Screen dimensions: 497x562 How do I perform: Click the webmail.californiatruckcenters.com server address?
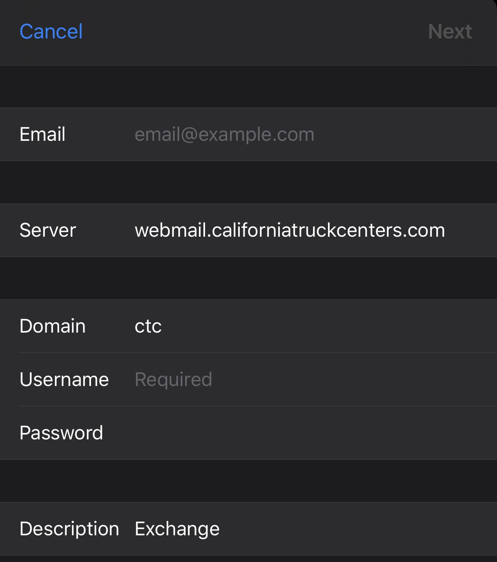coord(290,230)
